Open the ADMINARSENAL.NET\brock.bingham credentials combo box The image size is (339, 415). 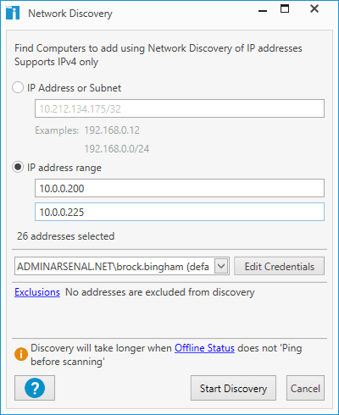pyautogui.click(x=122, y=266)
